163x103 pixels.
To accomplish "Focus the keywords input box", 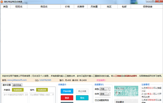I will tap(15, 98).
